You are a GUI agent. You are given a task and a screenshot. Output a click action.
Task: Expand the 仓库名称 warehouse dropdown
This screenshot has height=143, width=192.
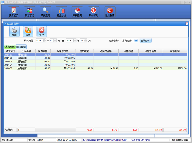(136, 41)
